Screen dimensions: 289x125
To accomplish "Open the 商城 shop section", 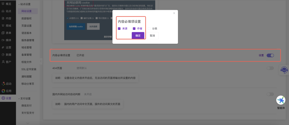I will click(x=6, y=26).
